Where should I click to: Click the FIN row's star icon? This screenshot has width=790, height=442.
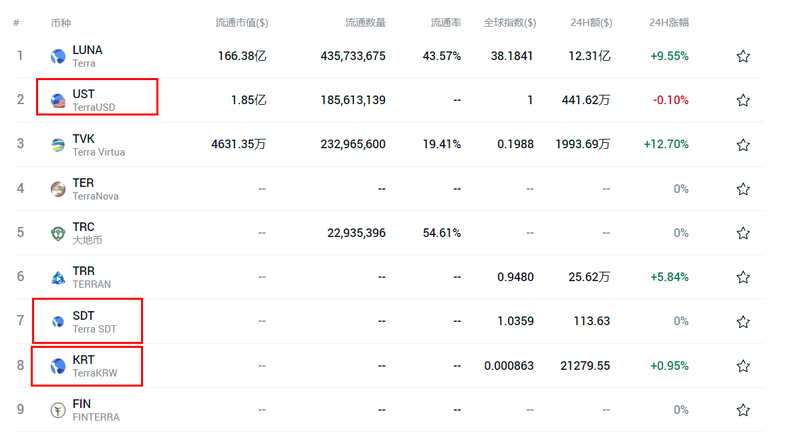pyautogui.click(x=743, y=410)
